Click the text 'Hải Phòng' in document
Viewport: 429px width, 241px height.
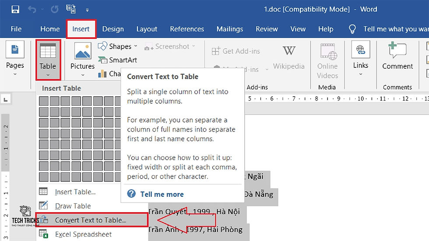(x=225, y=230)
